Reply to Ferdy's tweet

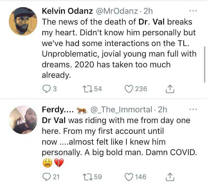point(47,177)
